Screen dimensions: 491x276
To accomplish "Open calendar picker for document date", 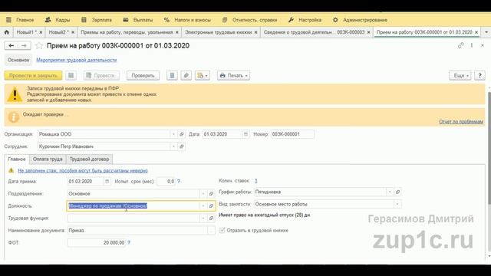I will pos(245,134).
